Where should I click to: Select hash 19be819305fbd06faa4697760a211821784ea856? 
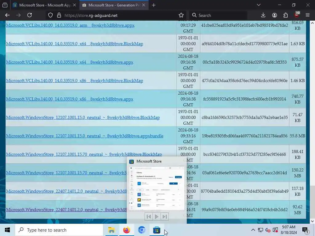(x=245, y=136)
